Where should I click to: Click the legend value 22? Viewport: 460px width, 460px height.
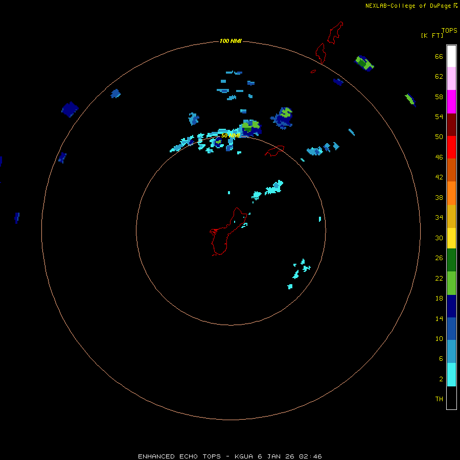pos(439,278)
